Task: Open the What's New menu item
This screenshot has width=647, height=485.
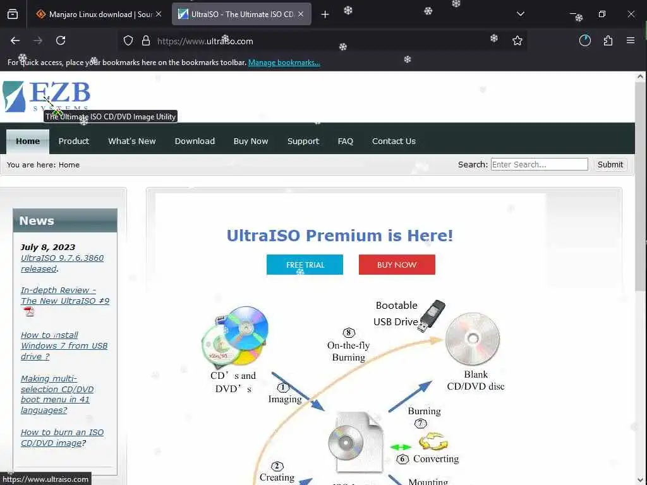Action: pos(132,141)
